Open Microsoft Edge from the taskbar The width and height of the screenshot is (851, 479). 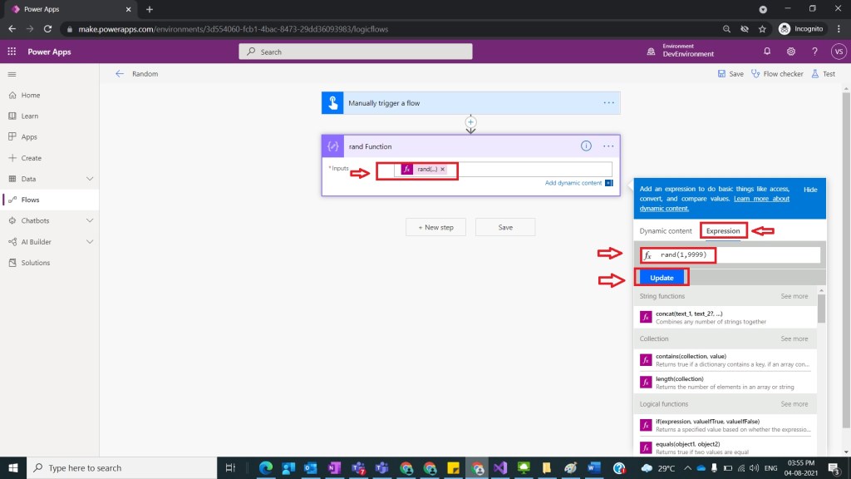[x=266, y=468]
